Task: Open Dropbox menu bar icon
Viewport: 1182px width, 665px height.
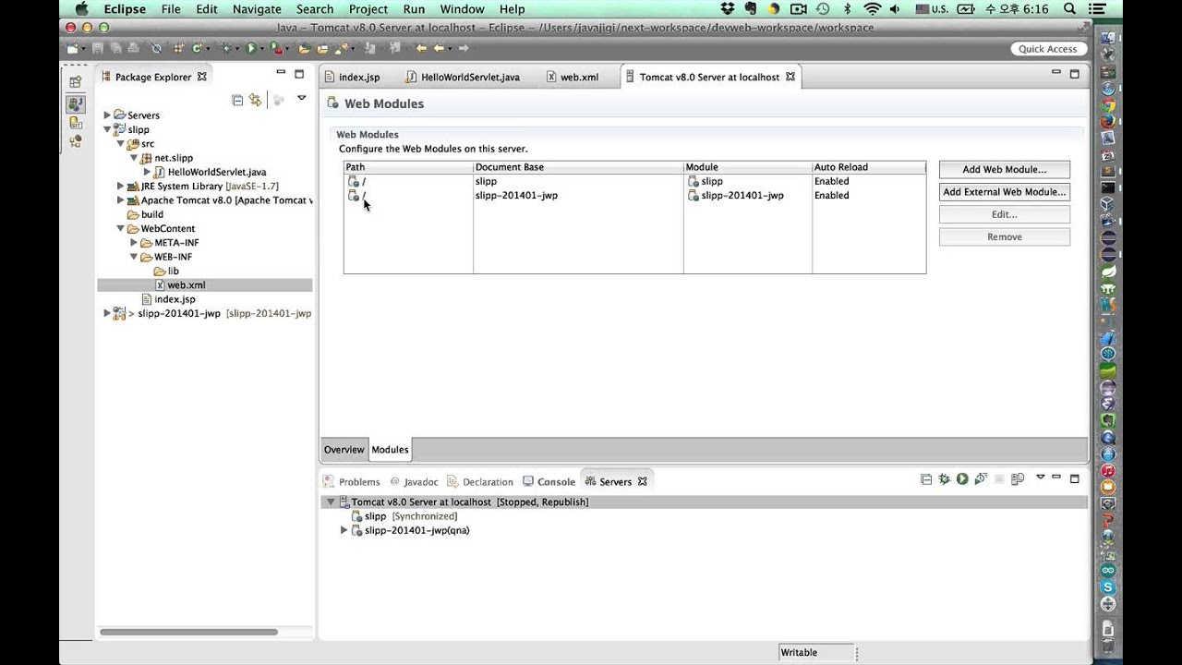Action: click(728, 9)
